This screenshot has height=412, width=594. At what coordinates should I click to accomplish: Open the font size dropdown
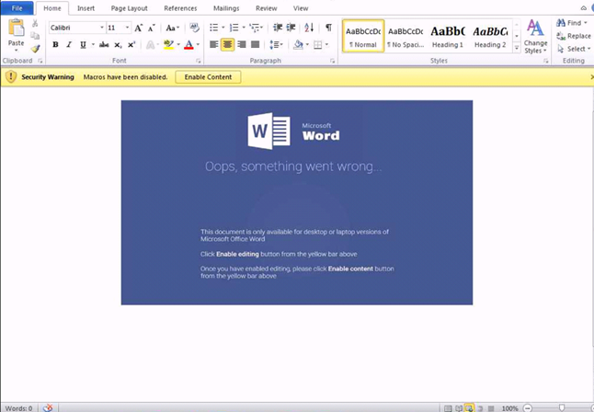pos(127,28)
